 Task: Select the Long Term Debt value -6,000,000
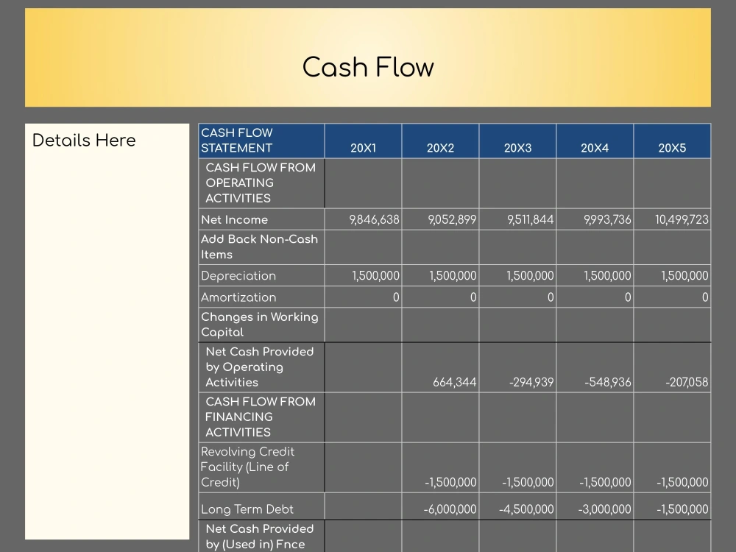(x=451, y=509)
